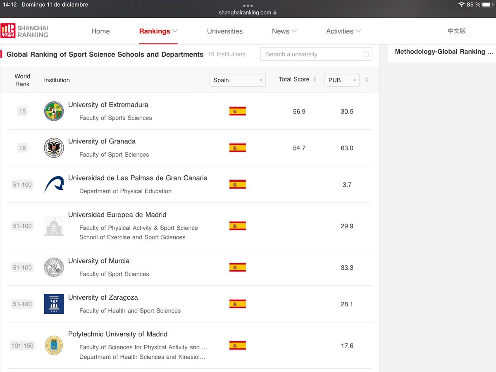Click the total score 56.9
The height and width of the screenshot is (372, 496).
299,112
